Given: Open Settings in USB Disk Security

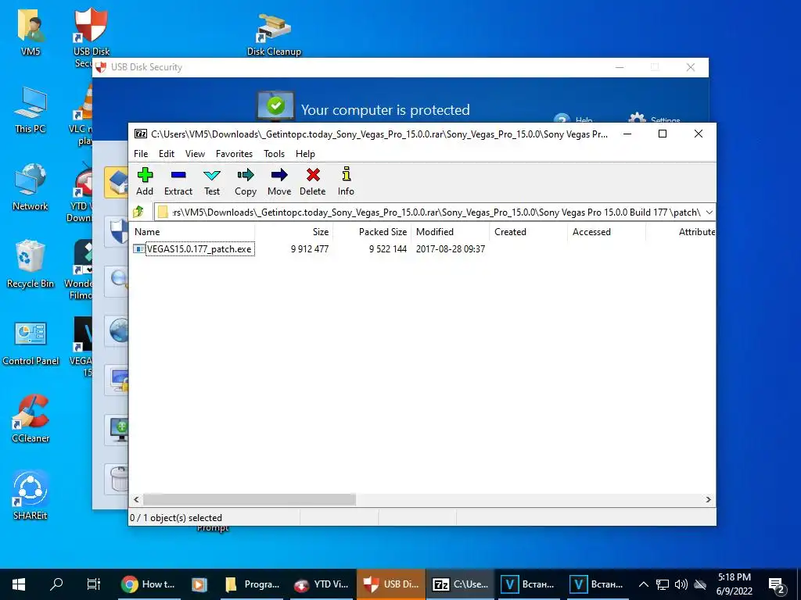Looking at the screenshot, I should tap(655, 119).
